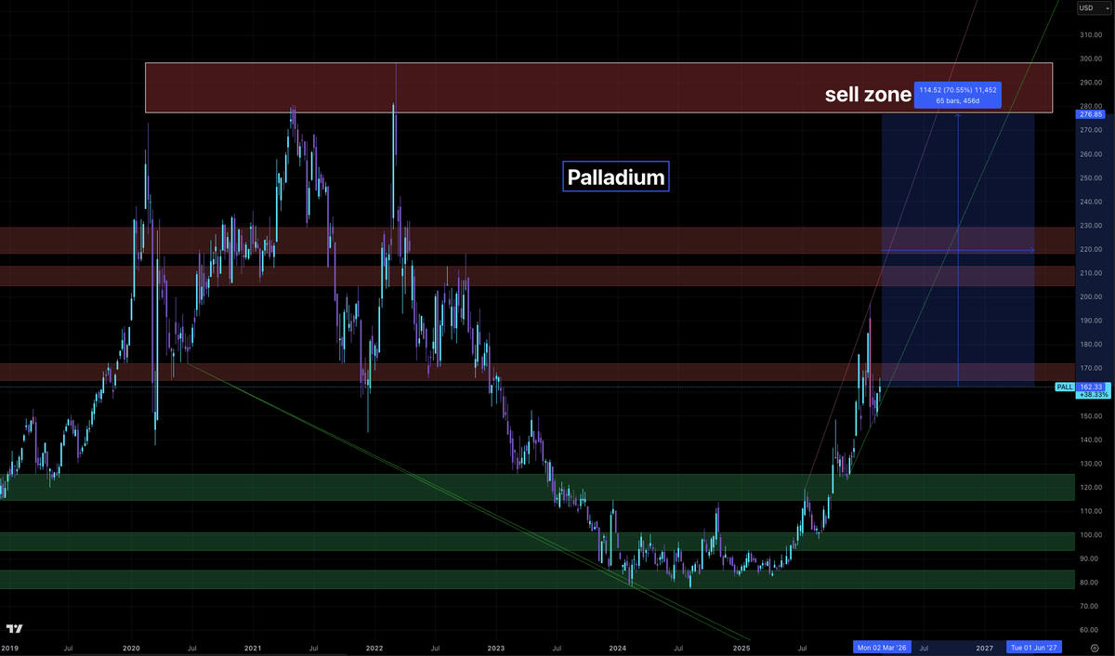Click the TradingView logo
Image resolution: width=1115 pixels, height=656 pixels.
[x=16, y=629]
